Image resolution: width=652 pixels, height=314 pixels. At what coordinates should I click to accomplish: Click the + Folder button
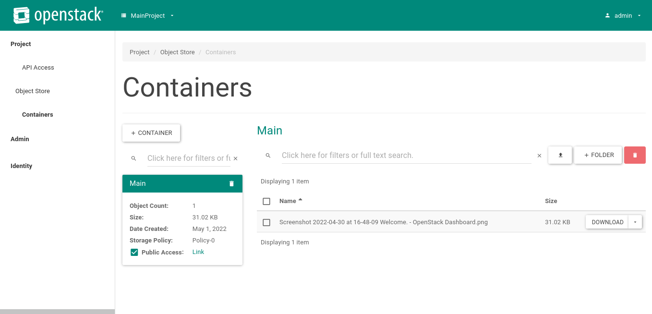point(598,155)
